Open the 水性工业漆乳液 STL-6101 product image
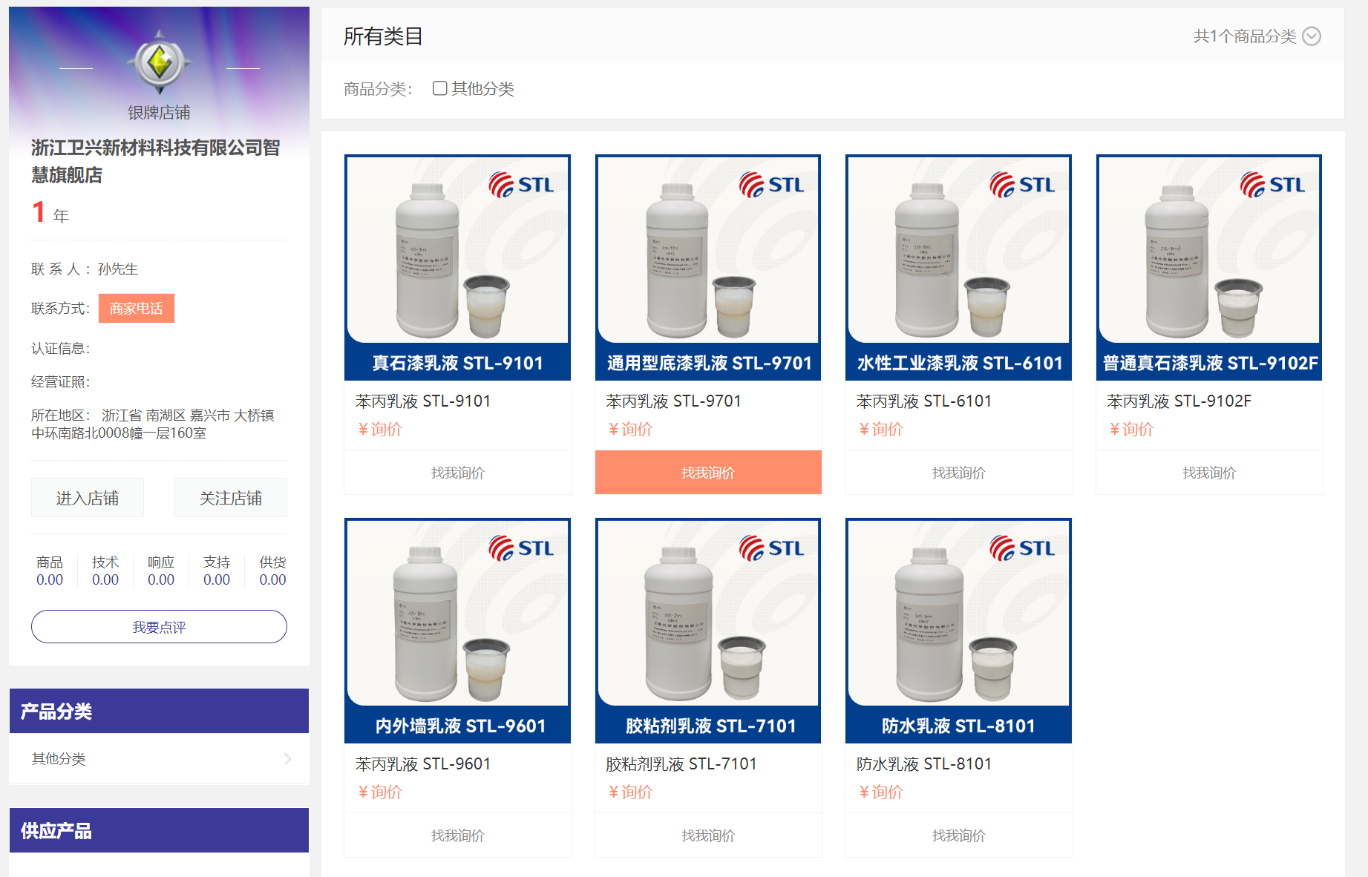 point(958,267)
